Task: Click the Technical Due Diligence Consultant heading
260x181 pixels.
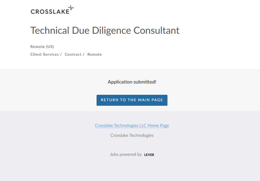Action: [x=105, y=31]
